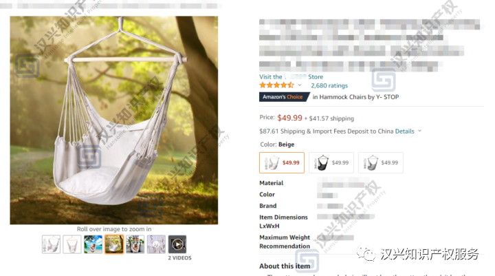This screenshot has height=276, width=495.
Task: Select the first white hammock chair thumbnail
Action: 51,244
